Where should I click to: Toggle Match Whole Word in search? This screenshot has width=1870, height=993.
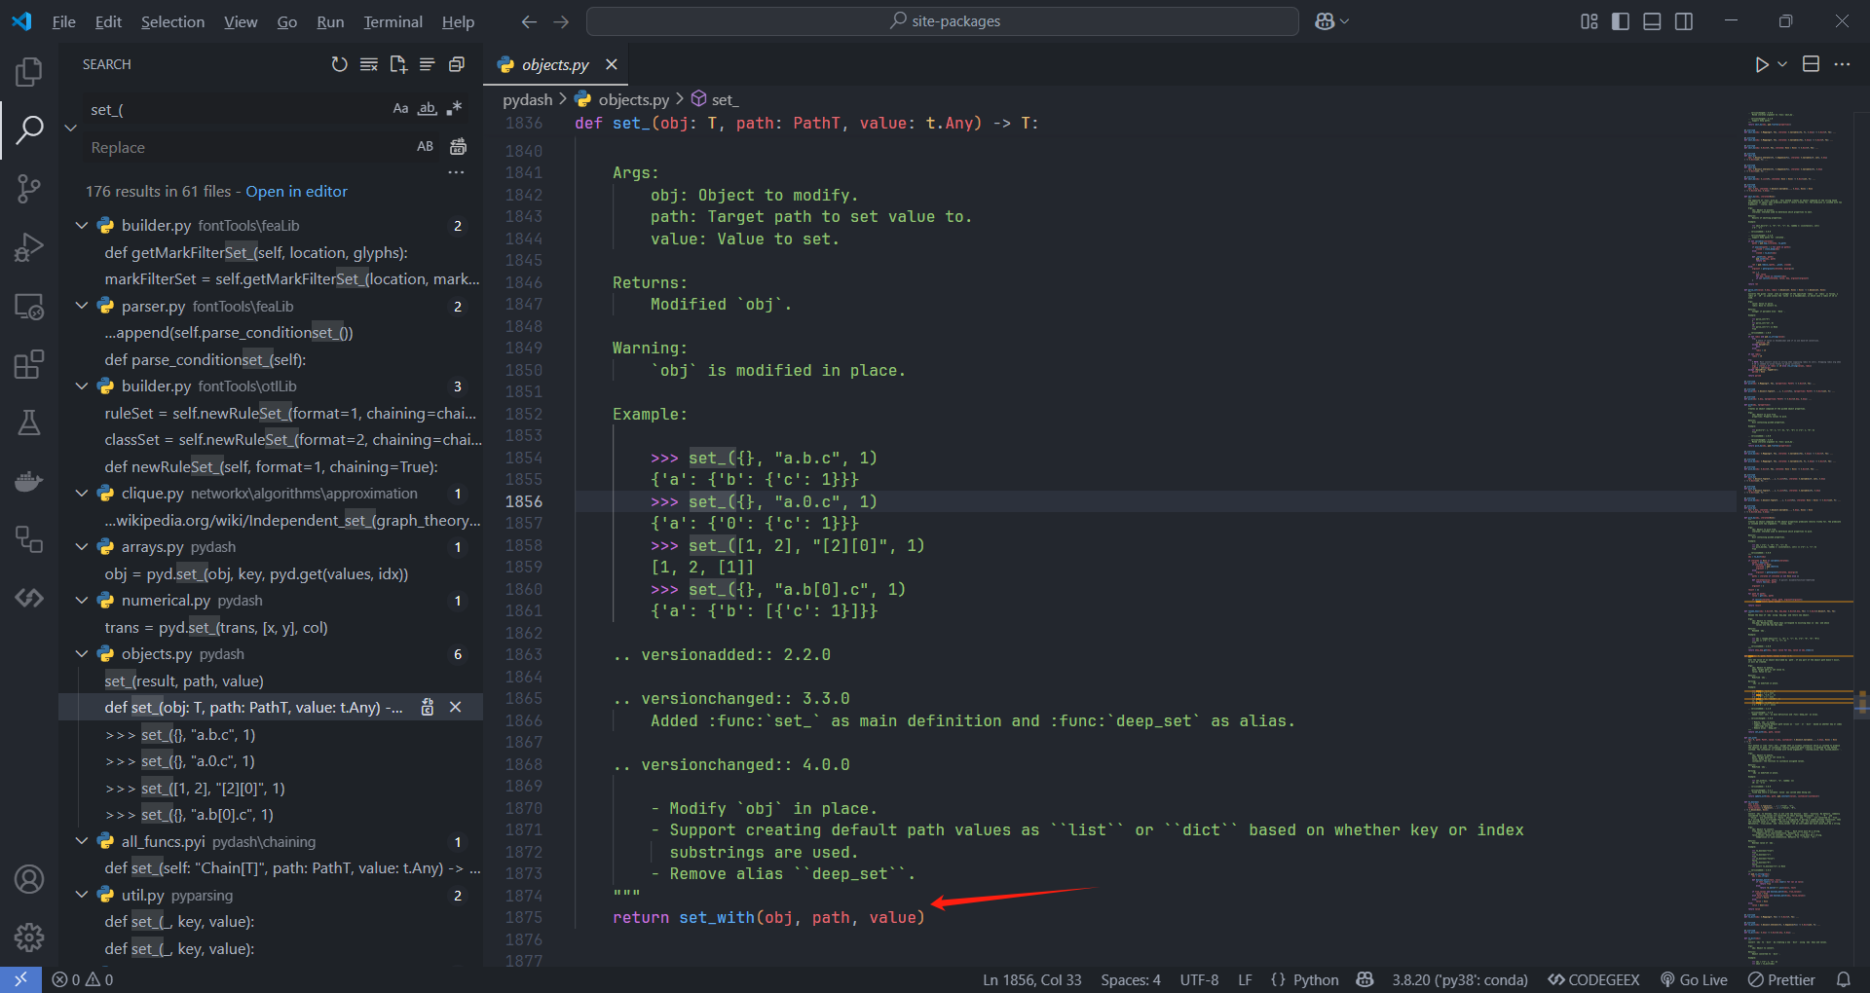click(427, 109)
